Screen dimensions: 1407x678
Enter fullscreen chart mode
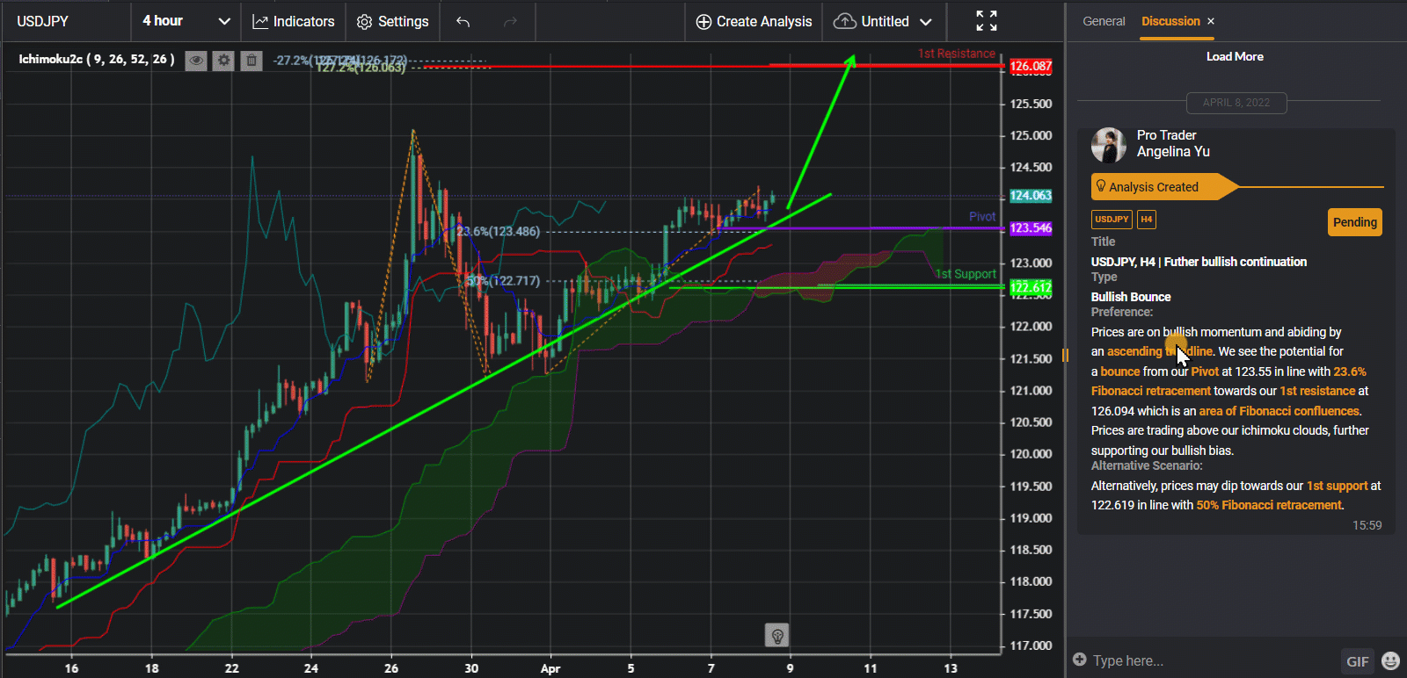[987, 21]
